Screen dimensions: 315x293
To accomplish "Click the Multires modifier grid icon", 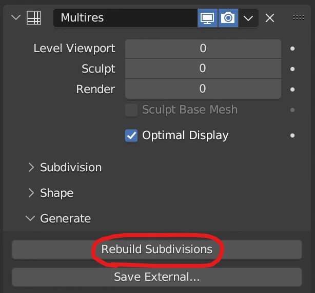I will (x=34, y=18).
